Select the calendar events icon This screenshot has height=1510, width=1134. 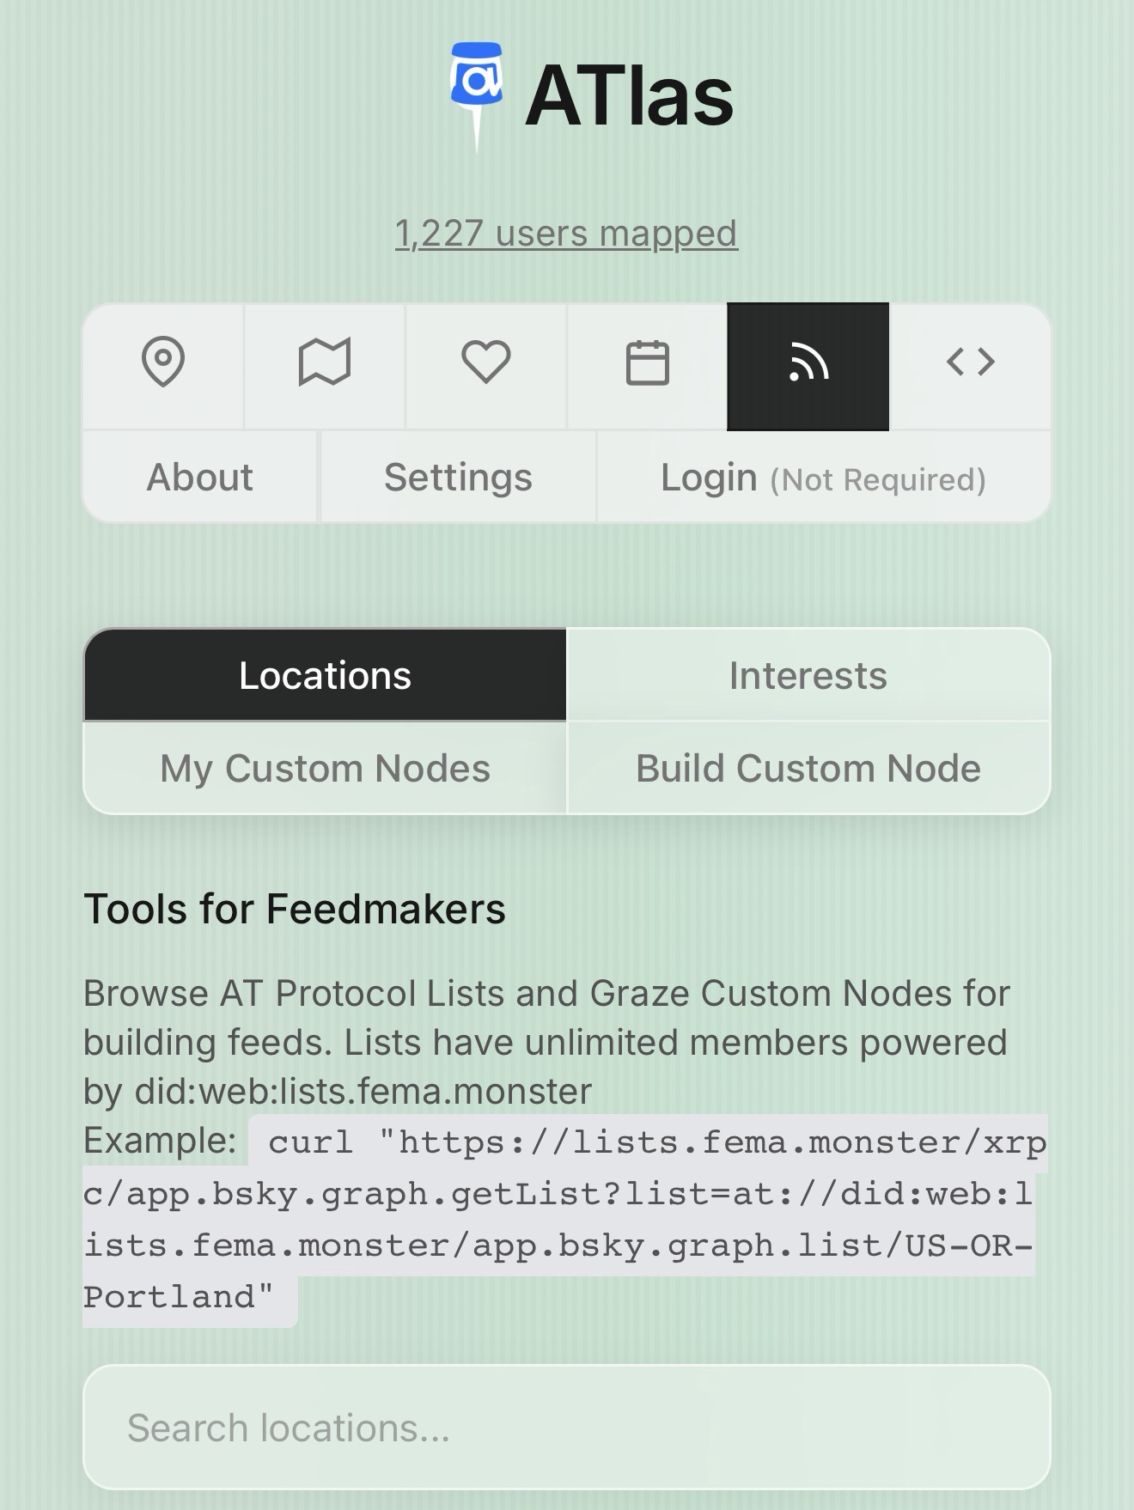pyautogui.click(x=647, y=364)
